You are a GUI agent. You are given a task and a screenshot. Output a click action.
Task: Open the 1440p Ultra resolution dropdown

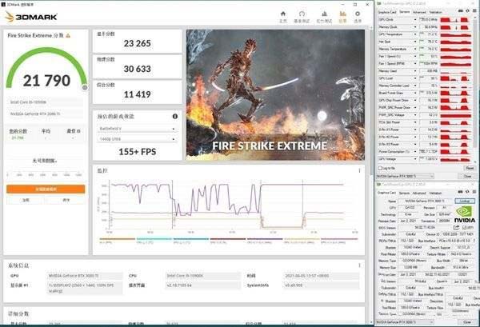tap(135, 138)
